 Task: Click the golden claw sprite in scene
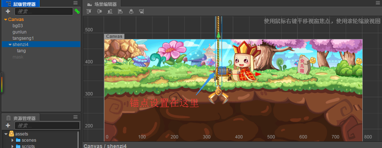(x=218, y=96)
